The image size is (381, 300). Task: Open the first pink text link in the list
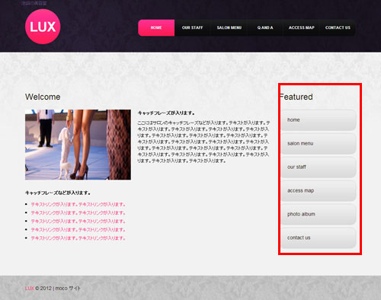coord(78,204)
